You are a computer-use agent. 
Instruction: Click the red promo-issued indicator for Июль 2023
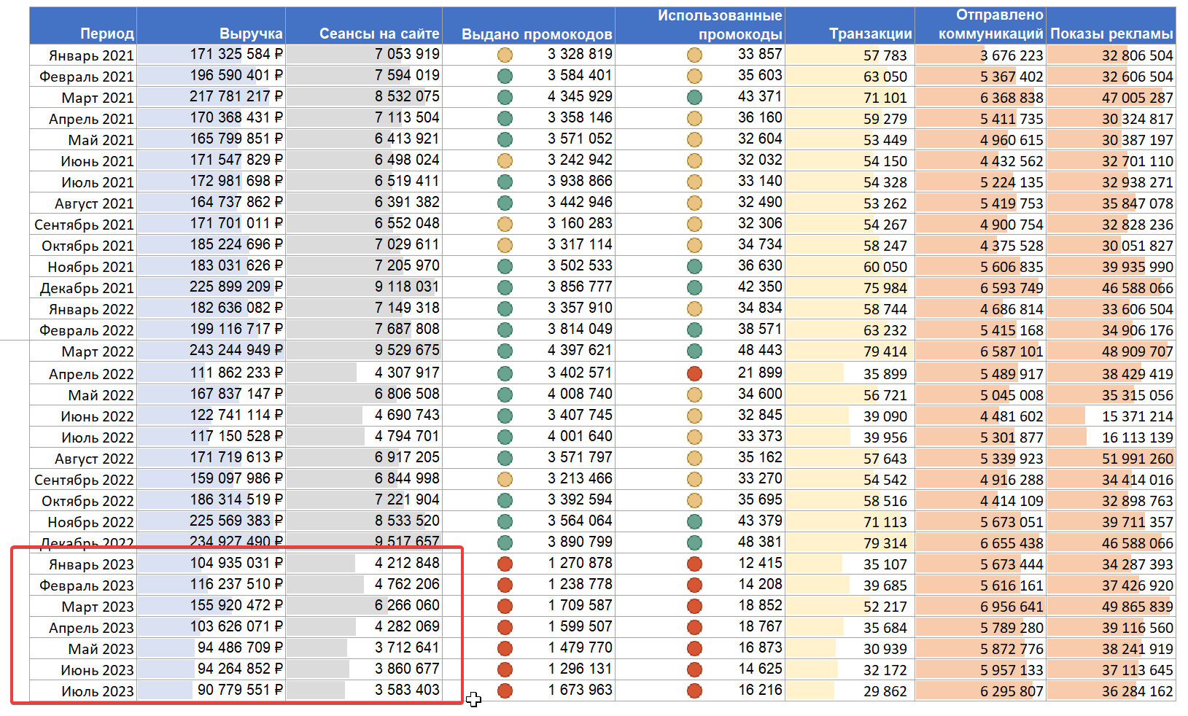[505, 691]
